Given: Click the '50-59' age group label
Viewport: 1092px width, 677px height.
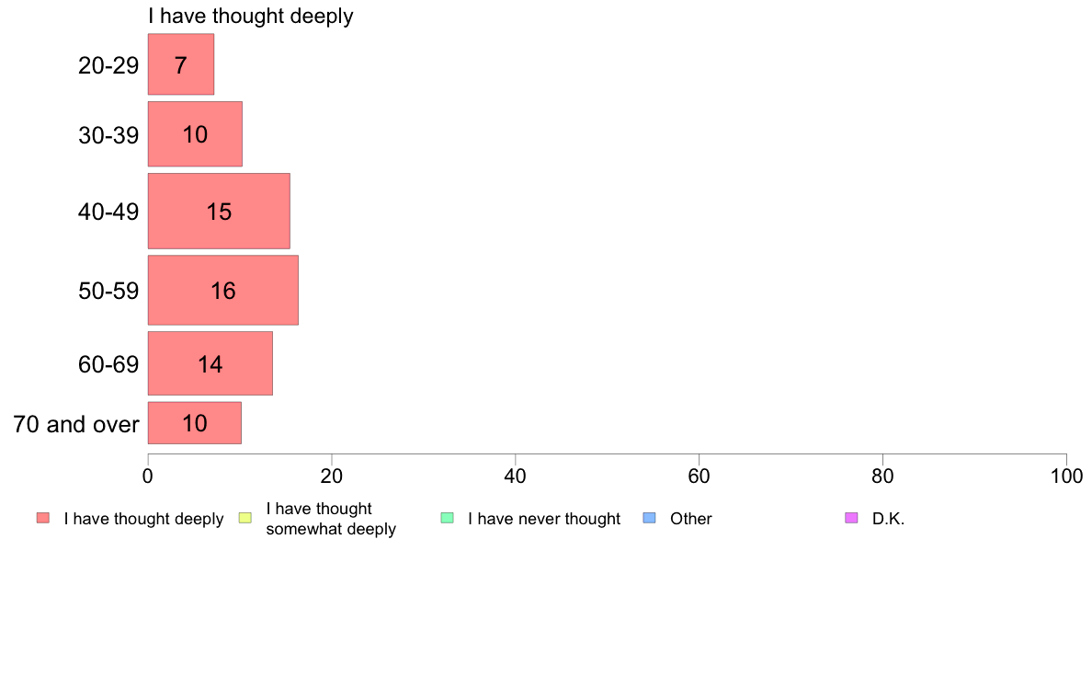Looking at the screenshot, I should click(108, 291).
